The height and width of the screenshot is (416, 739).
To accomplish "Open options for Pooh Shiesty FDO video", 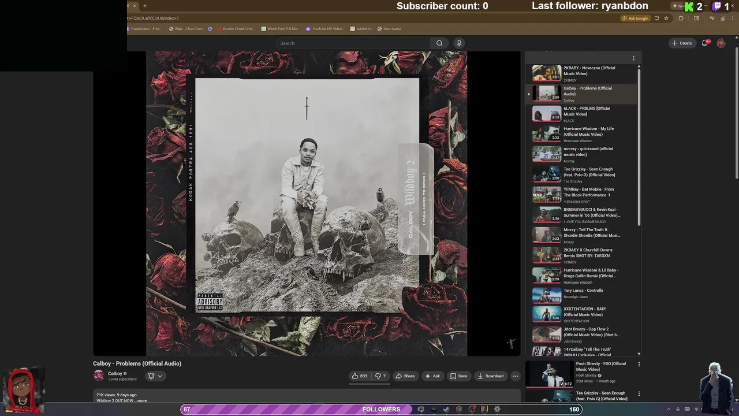I will coord(639,365).
